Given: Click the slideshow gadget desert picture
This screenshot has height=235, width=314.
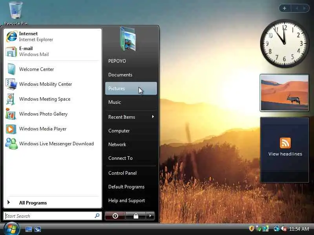Looking at the screenshot, I should 284,93.
